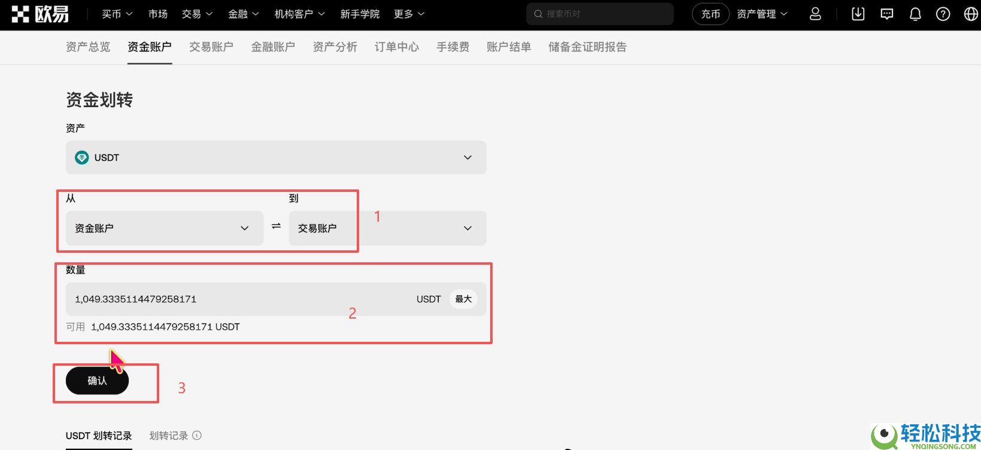Click the 最大 max amount button
981x450 pixels.
pos(463,299)
